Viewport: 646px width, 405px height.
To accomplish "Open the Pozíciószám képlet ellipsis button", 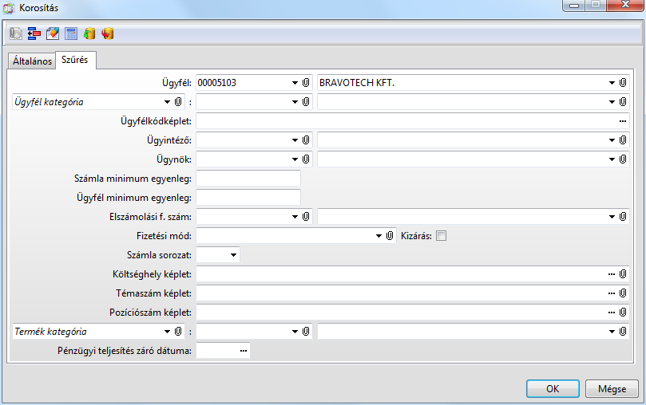I will click(612, 313).
